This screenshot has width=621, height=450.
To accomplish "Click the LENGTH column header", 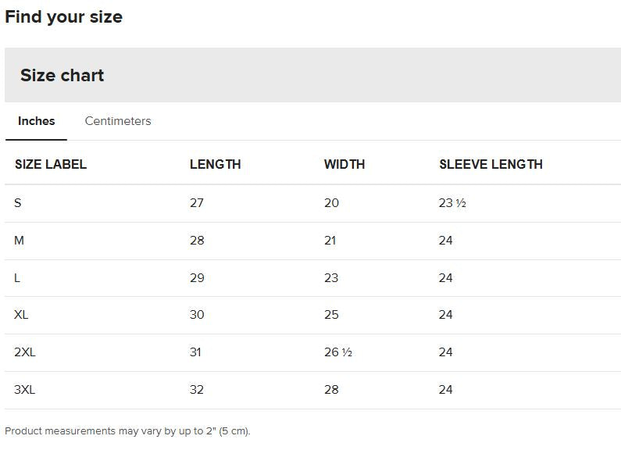I will click(215, 164).
